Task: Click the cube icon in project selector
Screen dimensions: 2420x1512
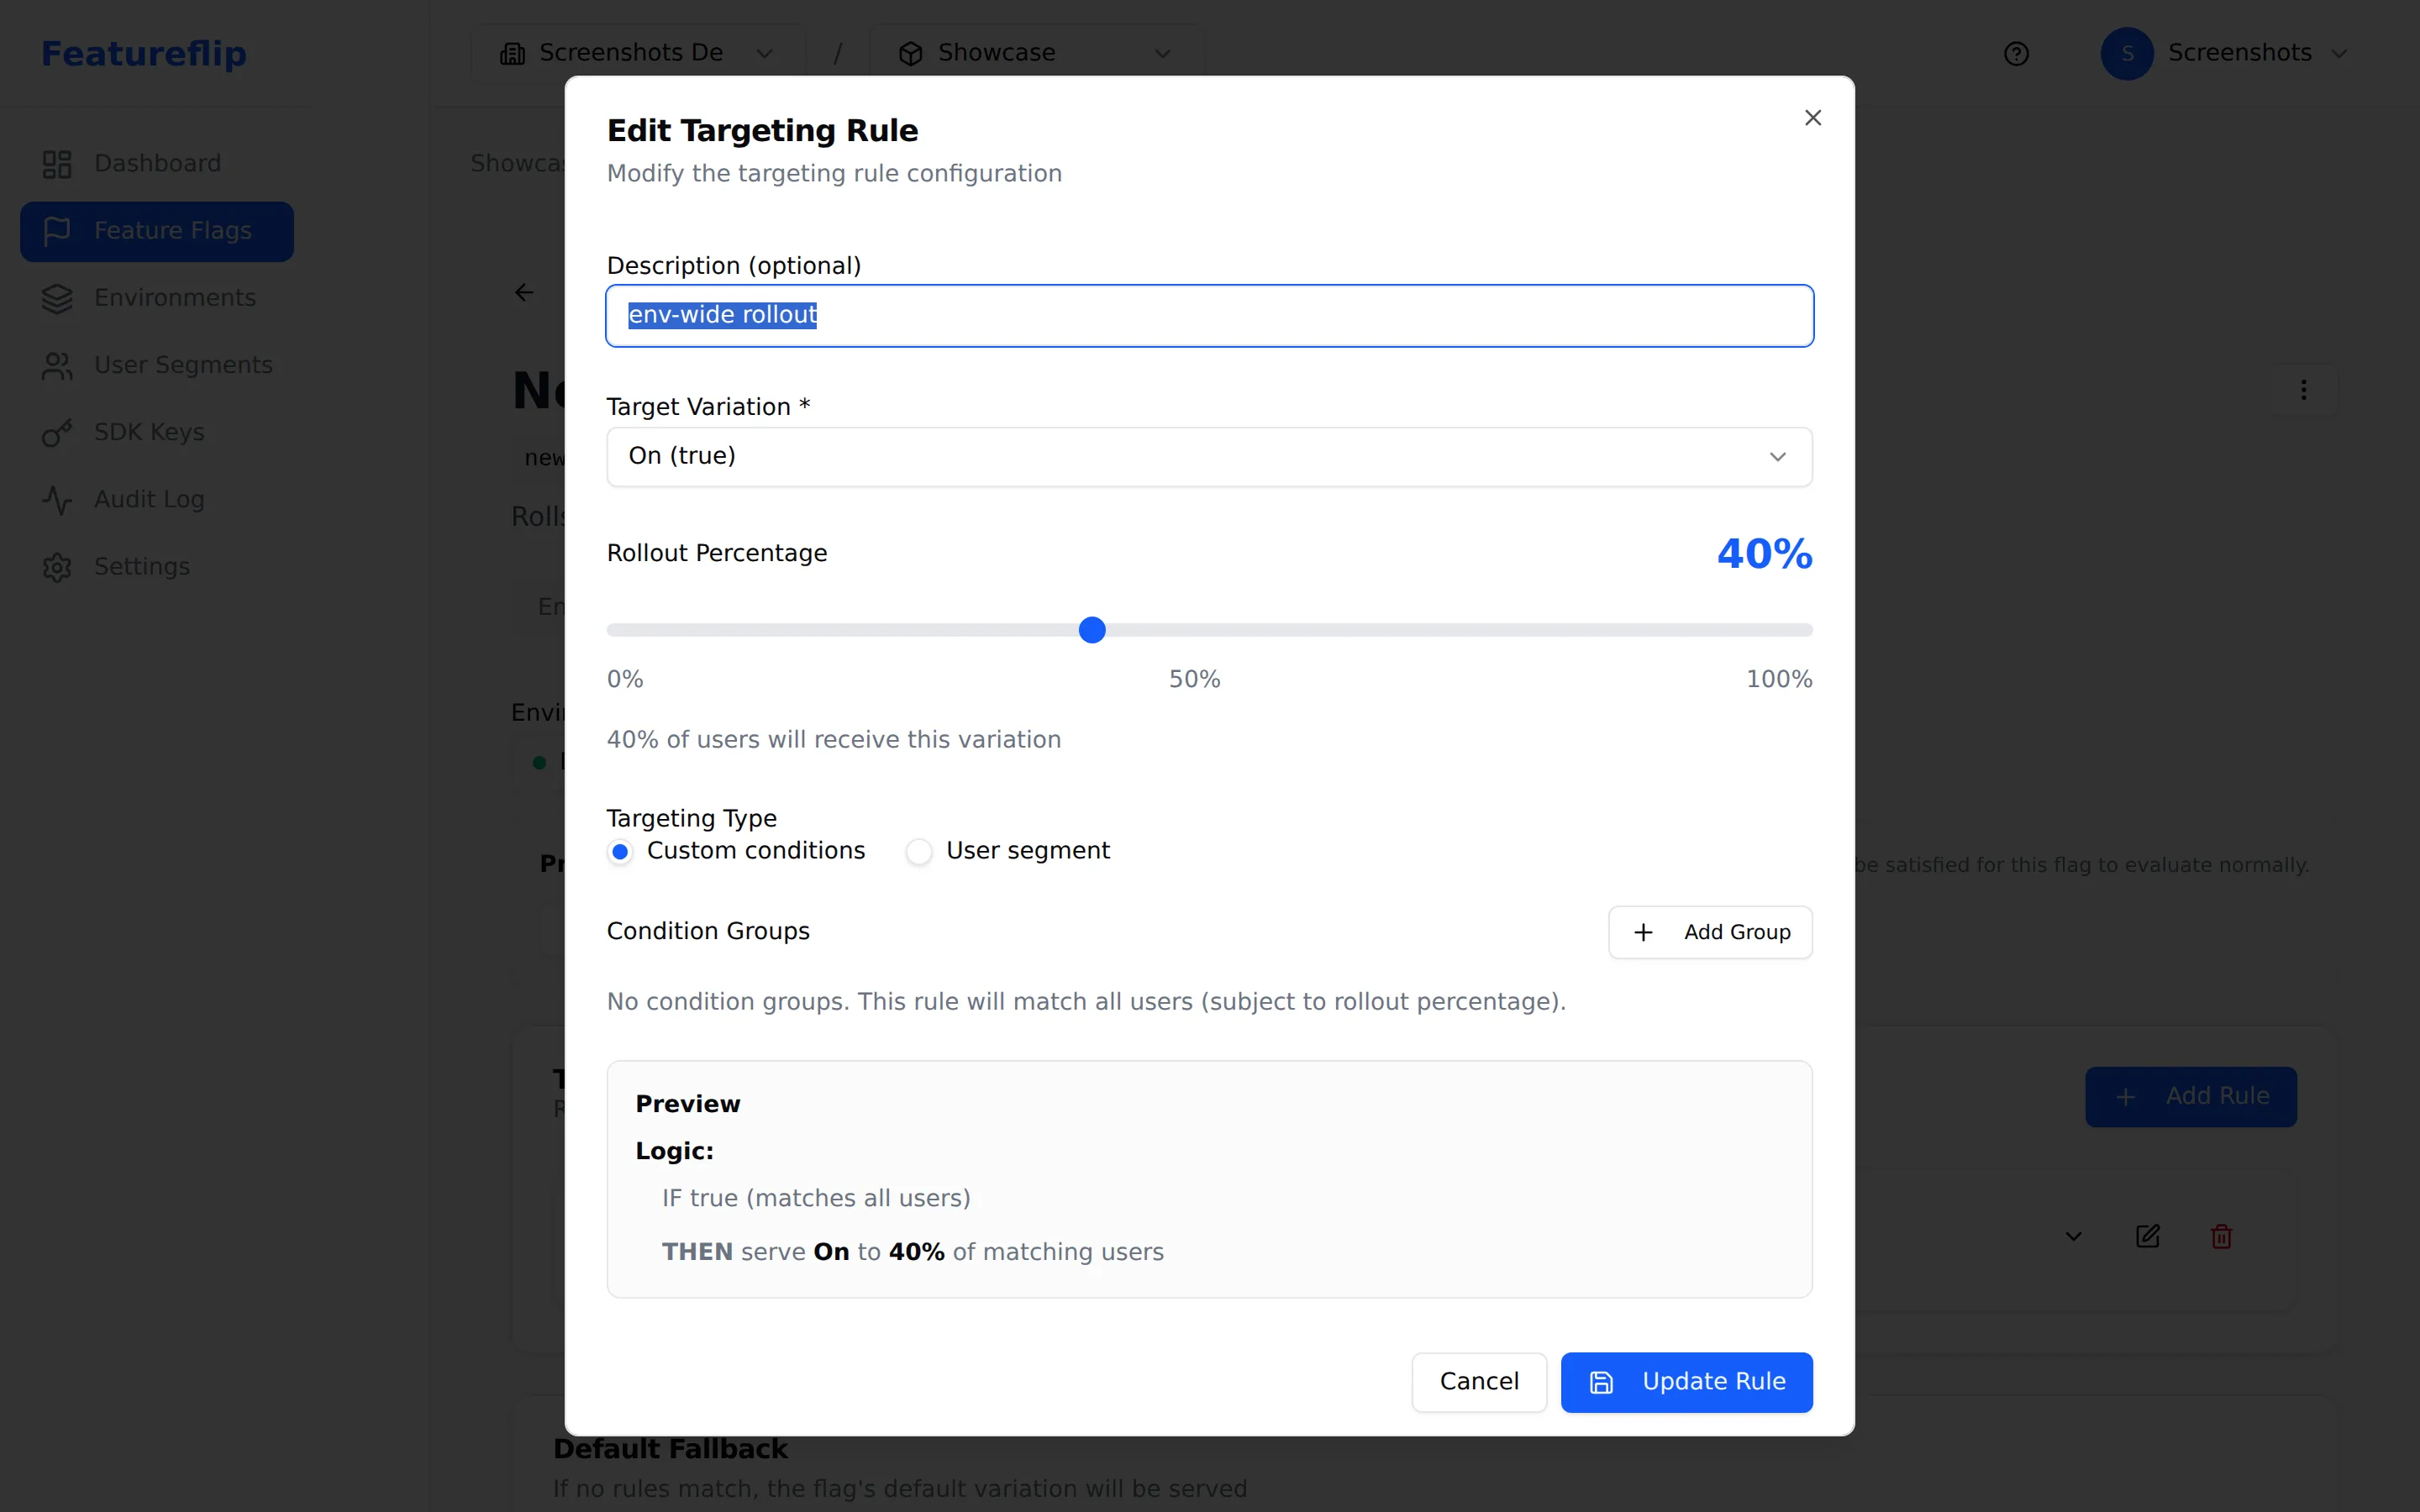Action: pos(910,54)
